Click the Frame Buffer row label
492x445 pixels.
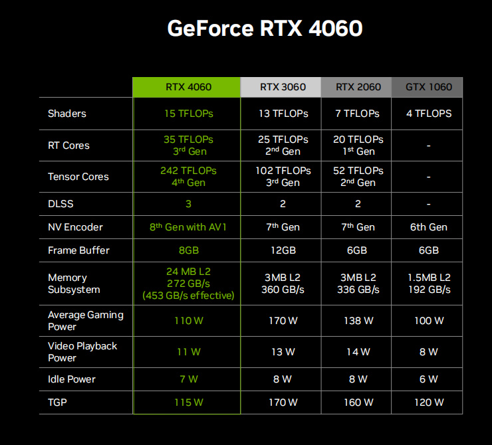coord(78,250)
